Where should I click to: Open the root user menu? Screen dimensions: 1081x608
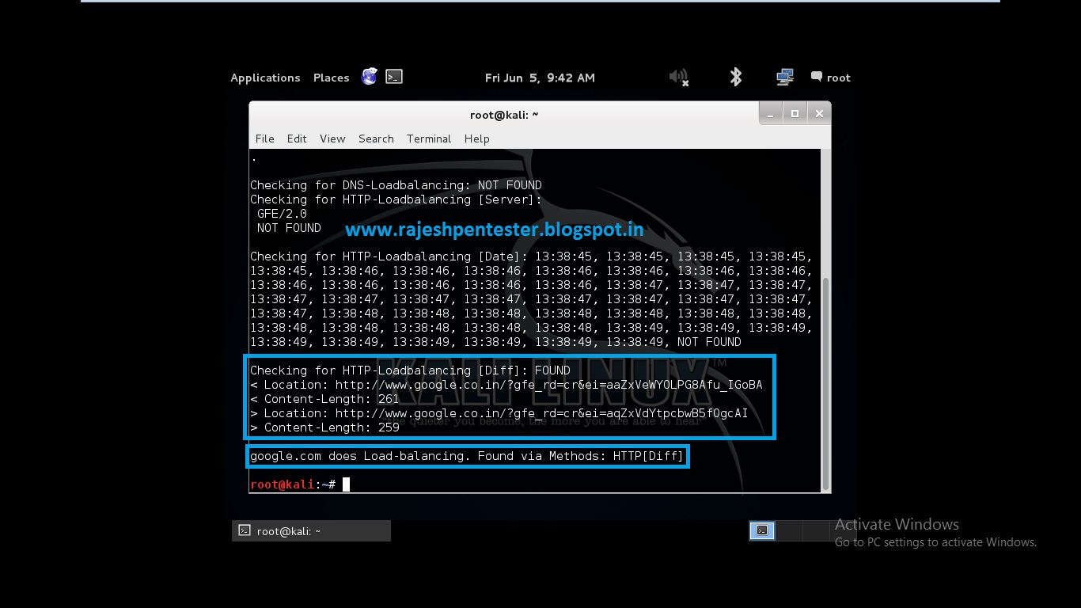point(830,78)
